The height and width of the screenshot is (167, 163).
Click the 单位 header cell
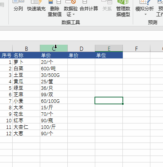coord(109,55)
